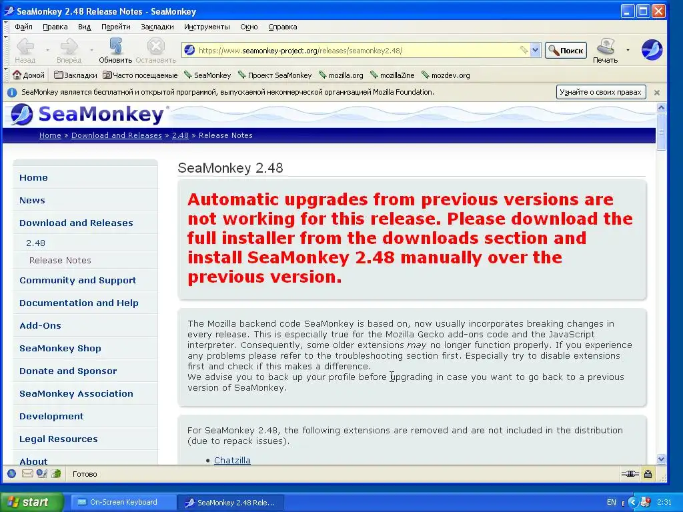Screen dimensions: 683x512
Task: Open the Print button dropdown arrow
Action: 628,50
